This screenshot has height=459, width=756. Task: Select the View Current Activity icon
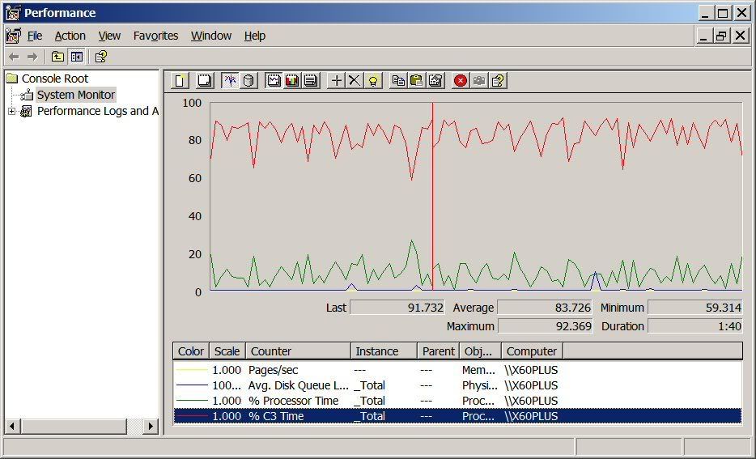(231, 80)
